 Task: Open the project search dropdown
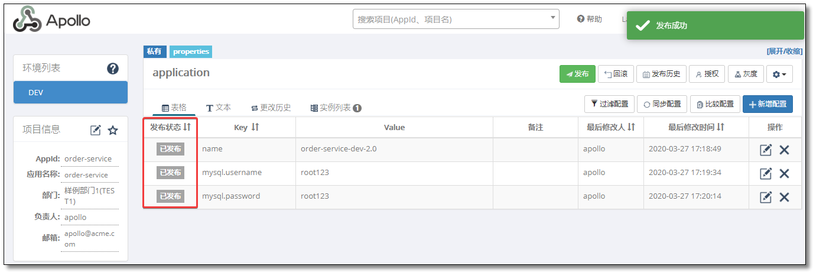coord(456,19)
